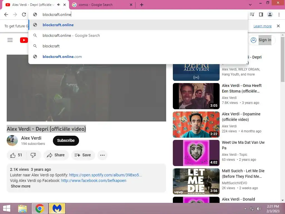285x214 pixels.
Task: Open Alex Verdi - Dopamine video title
Action: pyautogui.click(x=241, y=117)
